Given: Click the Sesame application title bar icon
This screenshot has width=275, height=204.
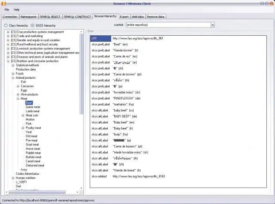Looking at the screenshot, I should tap(4, 3).
